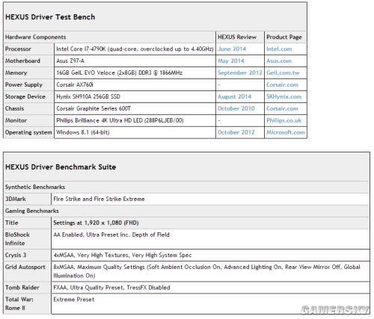The height and width of the screenshot is (319, 374).
Task: Select the Asus Z97-A cell
Action: click(x=135, y=61)
